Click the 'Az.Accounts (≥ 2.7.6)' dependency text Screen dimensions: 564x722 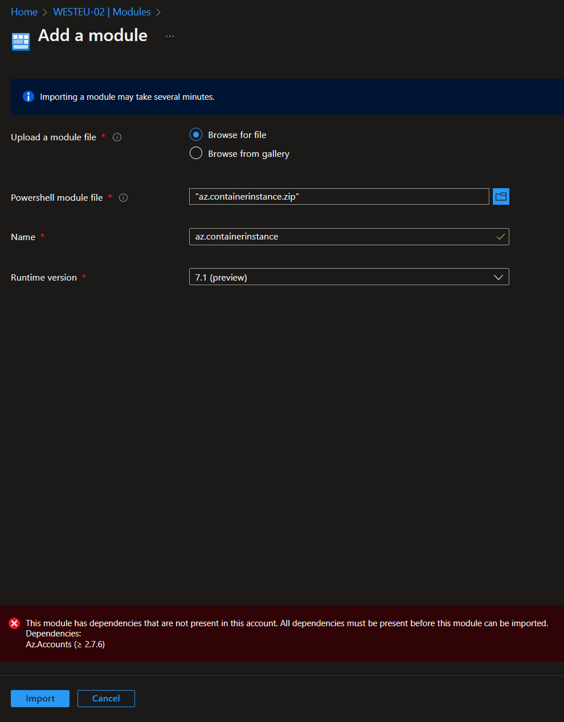tap(65, 644)
